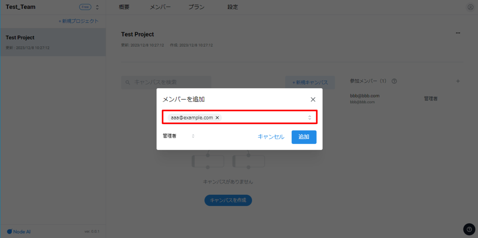The width and height of the screenshot is (478, 238).
Task: Add a member with the plus icon
Action: pos(458,81)
